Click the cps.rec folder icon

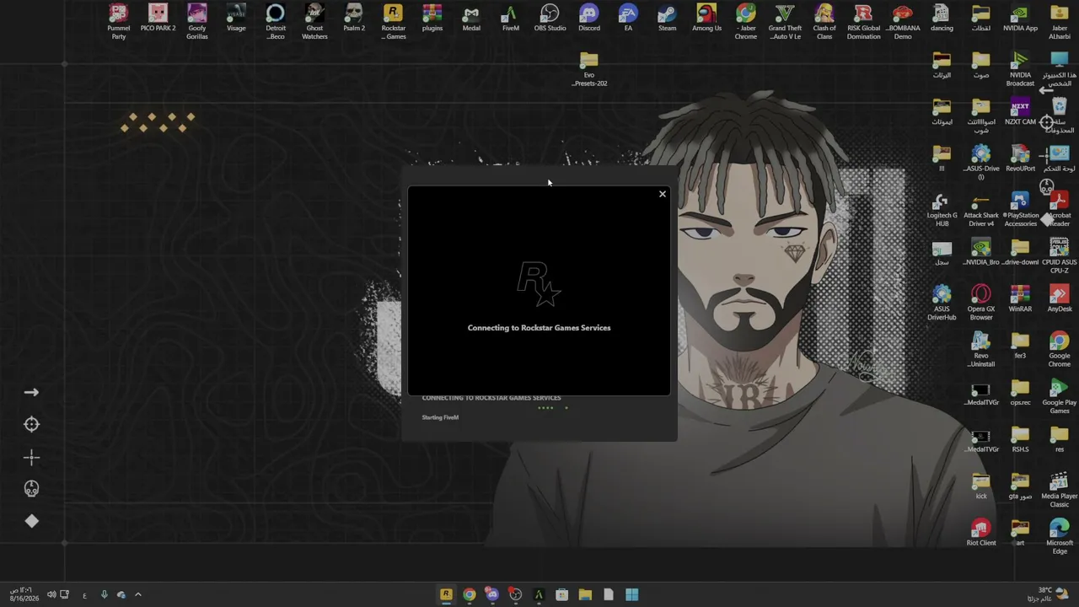[1020, 393]
